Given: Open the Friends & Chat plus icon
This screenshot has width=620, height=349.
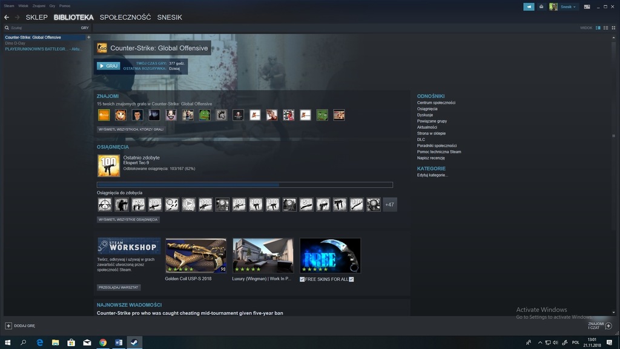Looking at the screenshot, I should pyautogui.click(x=608, y=325).
